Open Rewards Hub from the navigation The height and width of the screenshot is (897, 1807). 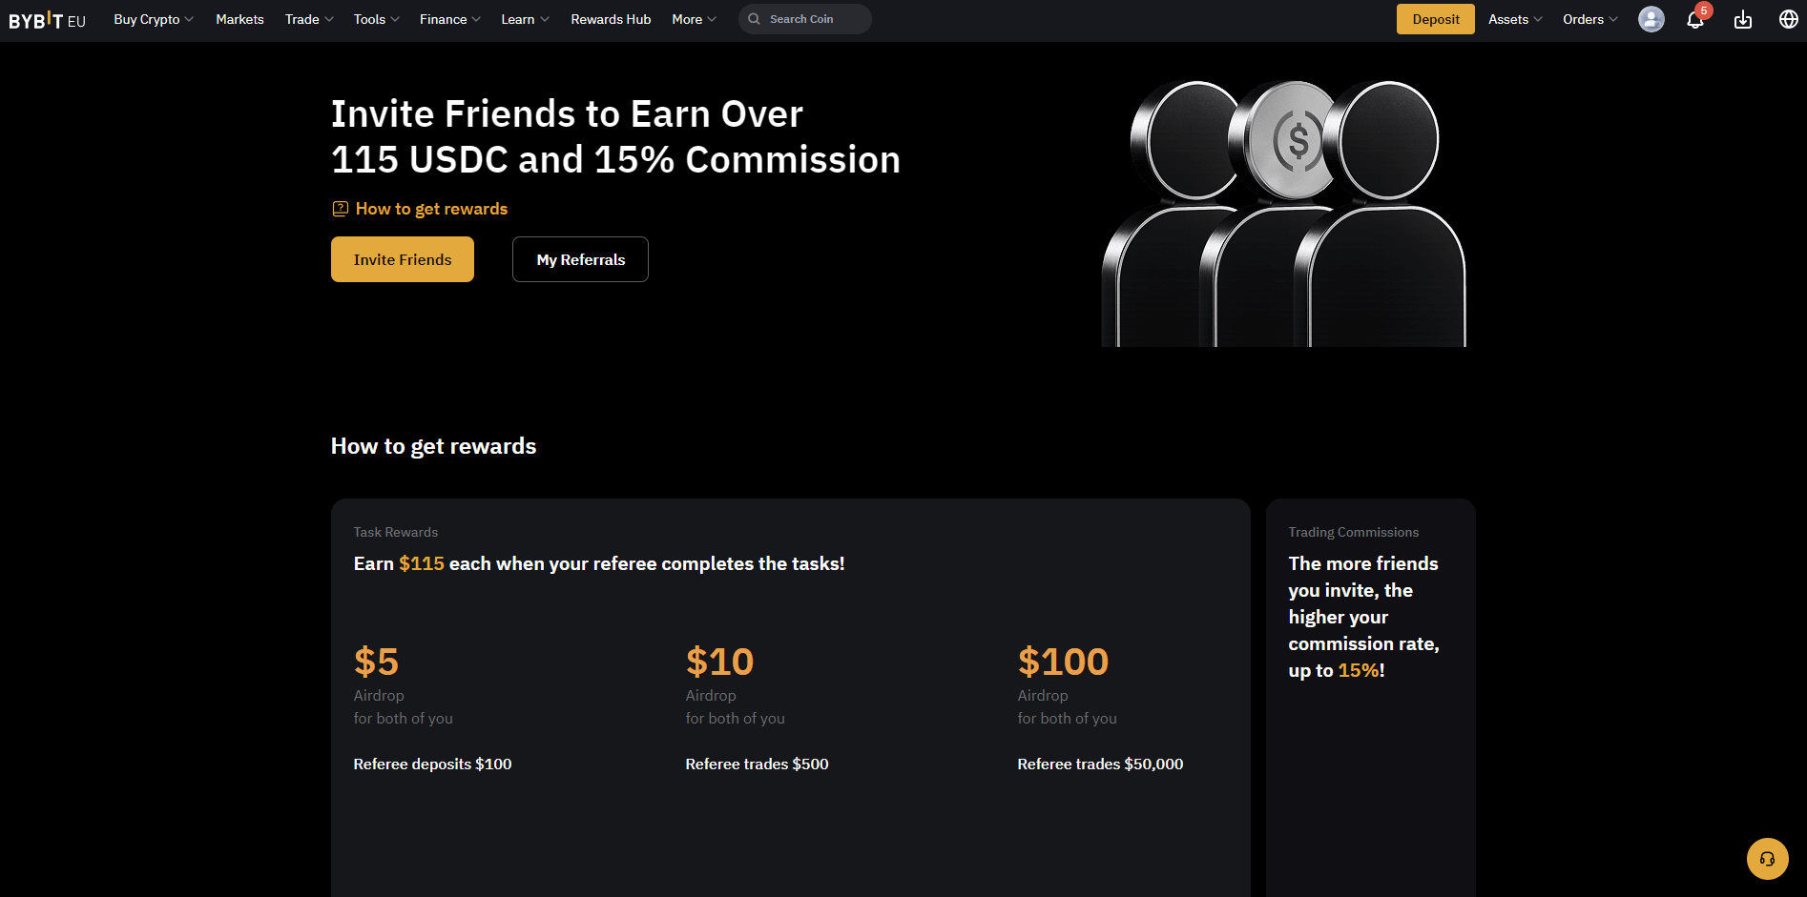click(611, 19)
